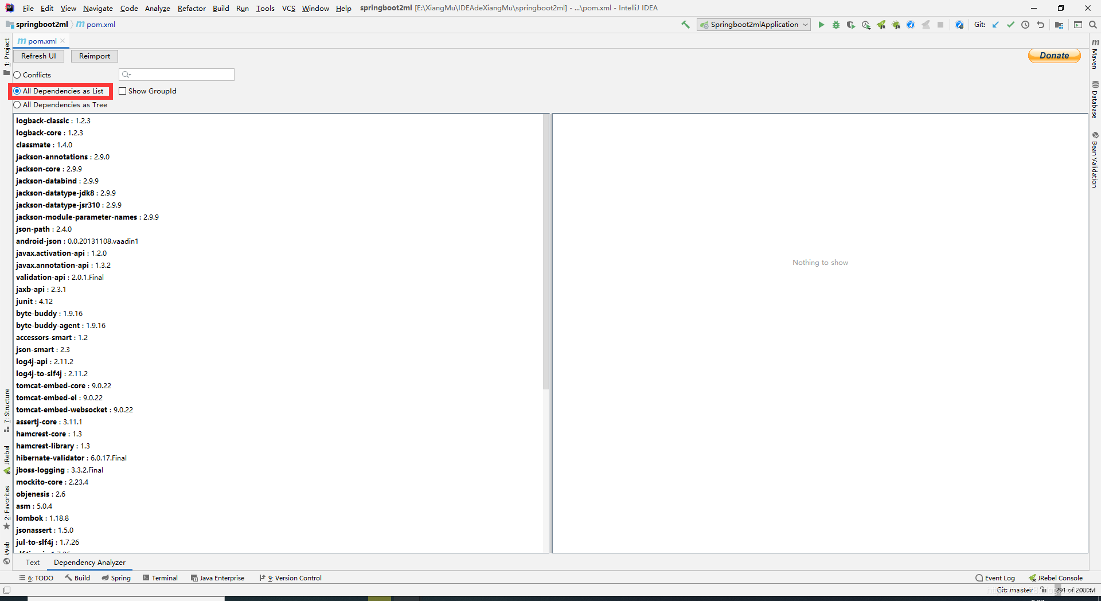Image resolution: width=1101 pixels, height=601 pixels.
Task: Click the dependency search input field
Action: [177, 75]
